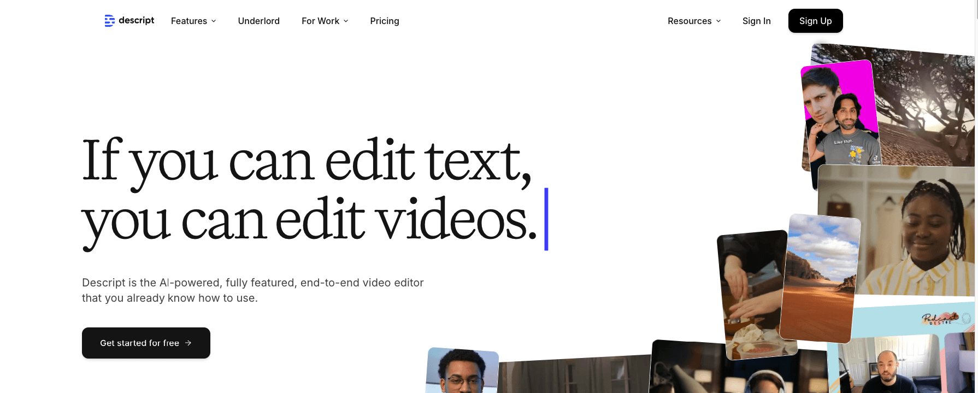The image size is (978, 393).
Task: Expand the Features dropdown menu
Action: [x=193, y=21]
